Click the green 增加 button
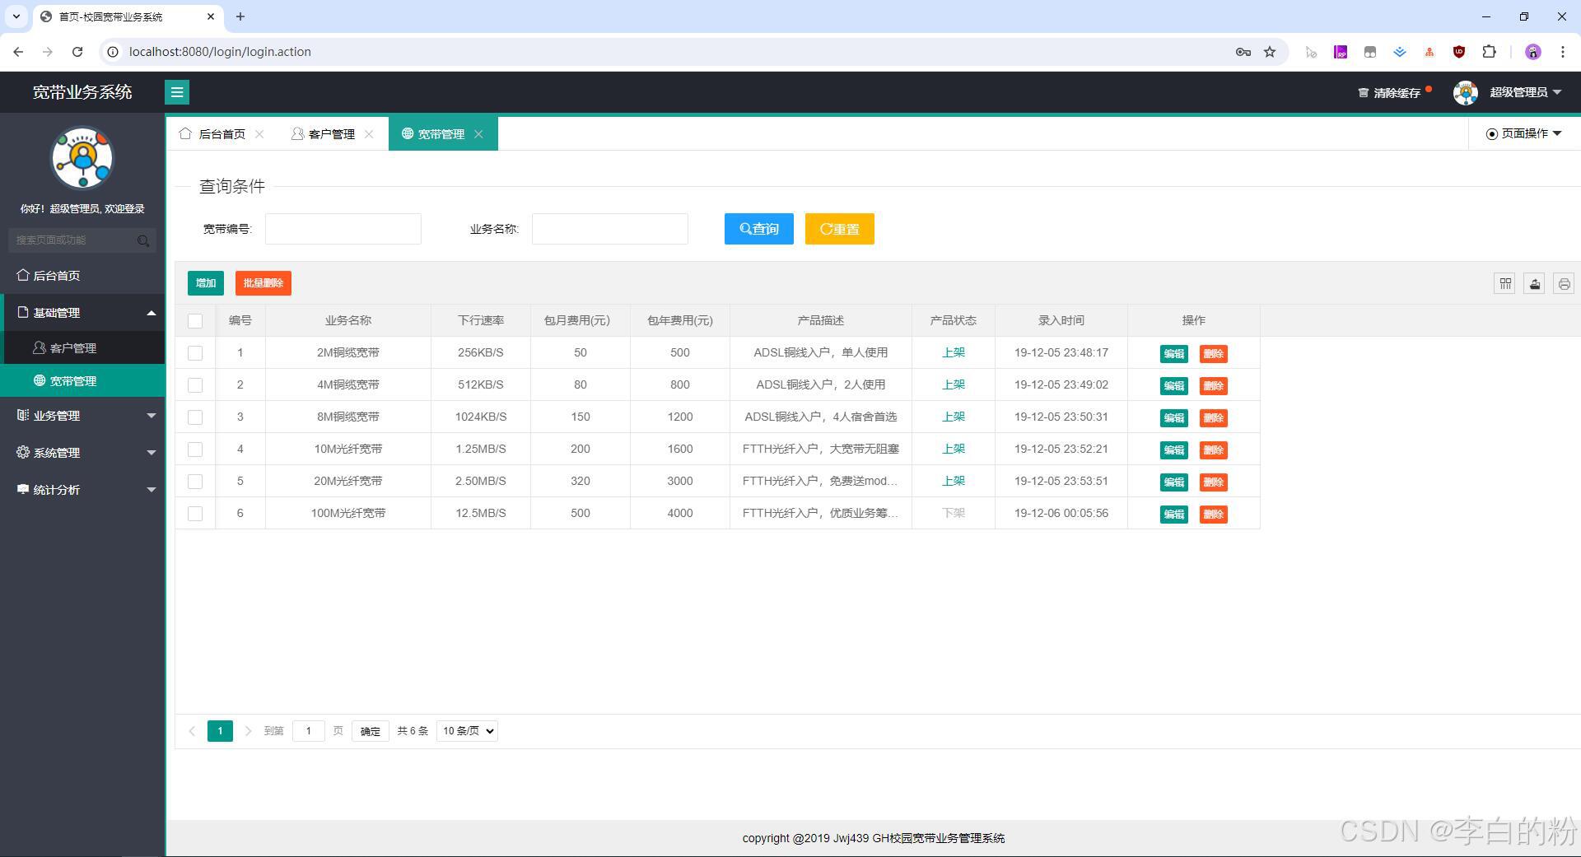This screenshot has height=857, width=1581. pos(206,283)
